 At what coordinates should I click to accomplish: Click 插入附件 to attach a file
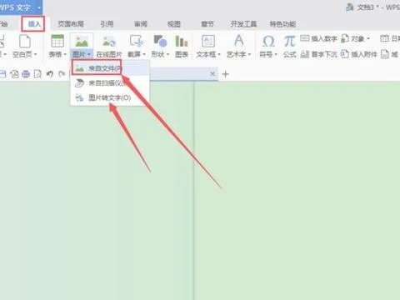coord(358,54)
